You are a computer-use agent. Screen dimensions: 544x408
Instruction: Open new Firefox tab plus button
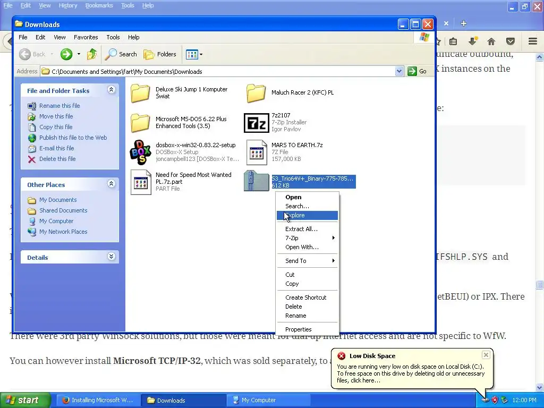click(x=464, y=23)
